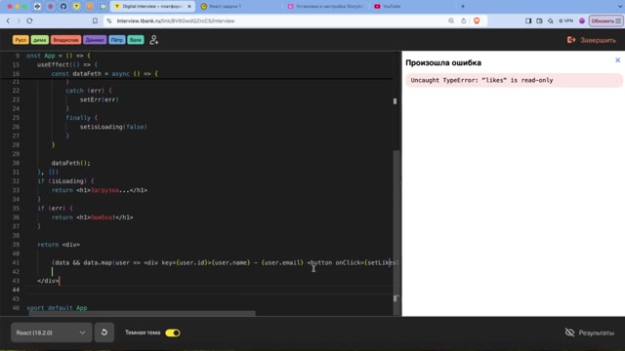Select the Русл participant tag
This screenshot has height=351, width=625.
21,40
